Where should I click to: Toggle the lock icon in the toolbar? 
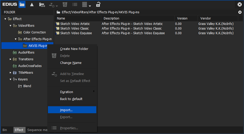click(98, 4)
